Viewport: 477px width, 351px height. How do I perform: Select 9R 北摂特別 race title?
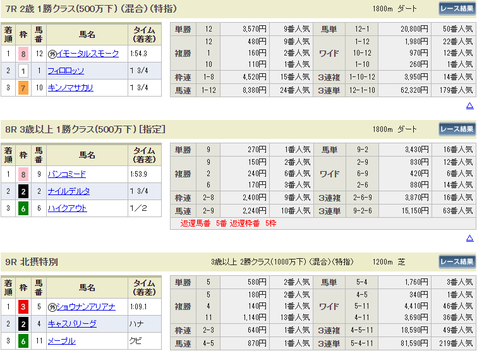[x=32, y=262]
